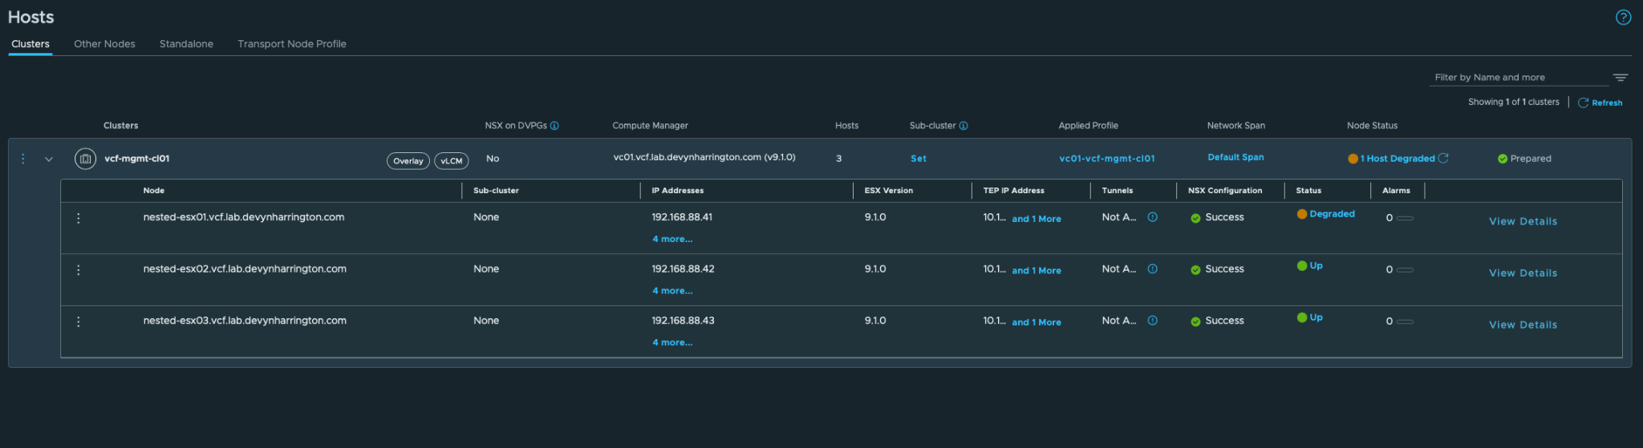Click the green Prepared check icon
Screen dimensions: 1643x448
pyautogui.click(x=1503, y=159)
